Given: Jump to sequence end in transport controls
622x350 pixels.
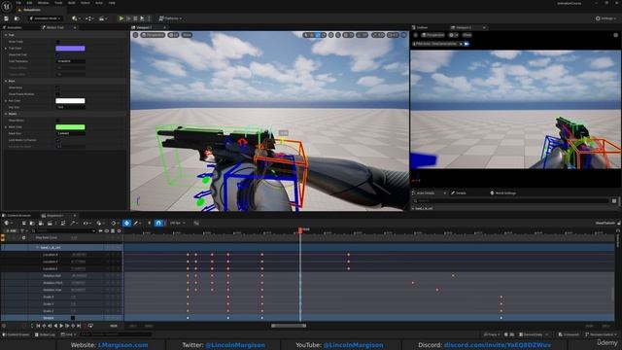Looking at the screenshot, I should coord(79,326).
